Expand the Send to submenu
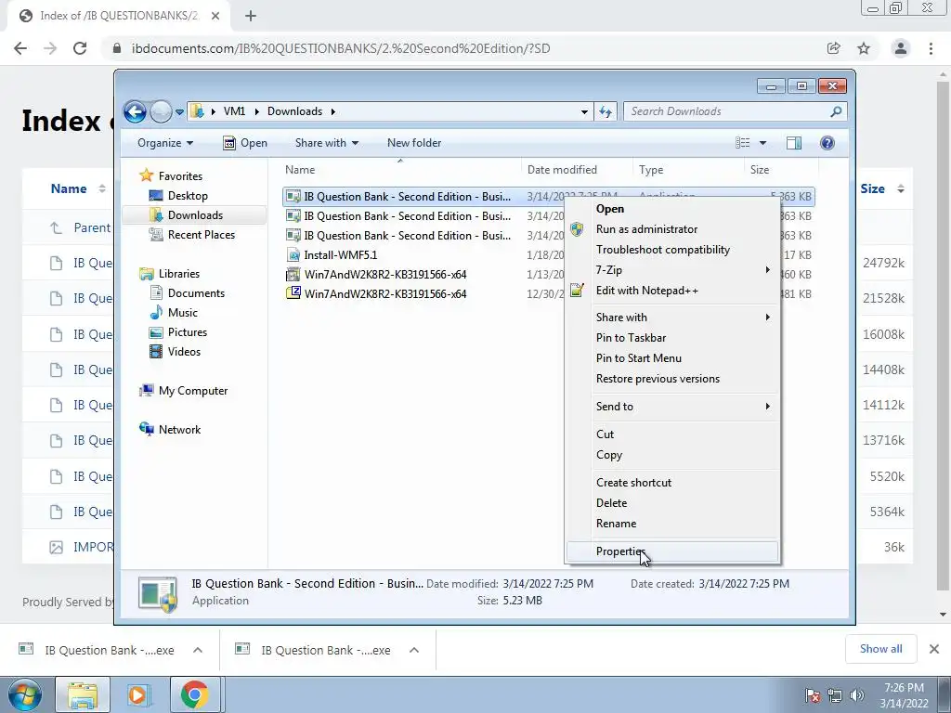Image resolution: width=951 pixels, height=713 pixels. 672,407
